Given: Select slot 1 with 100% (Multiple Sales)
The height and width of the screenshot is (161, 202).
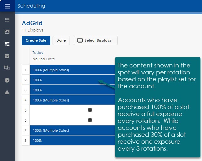Looking at the screenshot, I should (72, 70).
